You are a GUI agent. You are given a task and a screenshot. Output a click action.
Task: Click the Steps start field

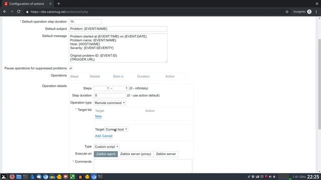click(x=102, y=88)
